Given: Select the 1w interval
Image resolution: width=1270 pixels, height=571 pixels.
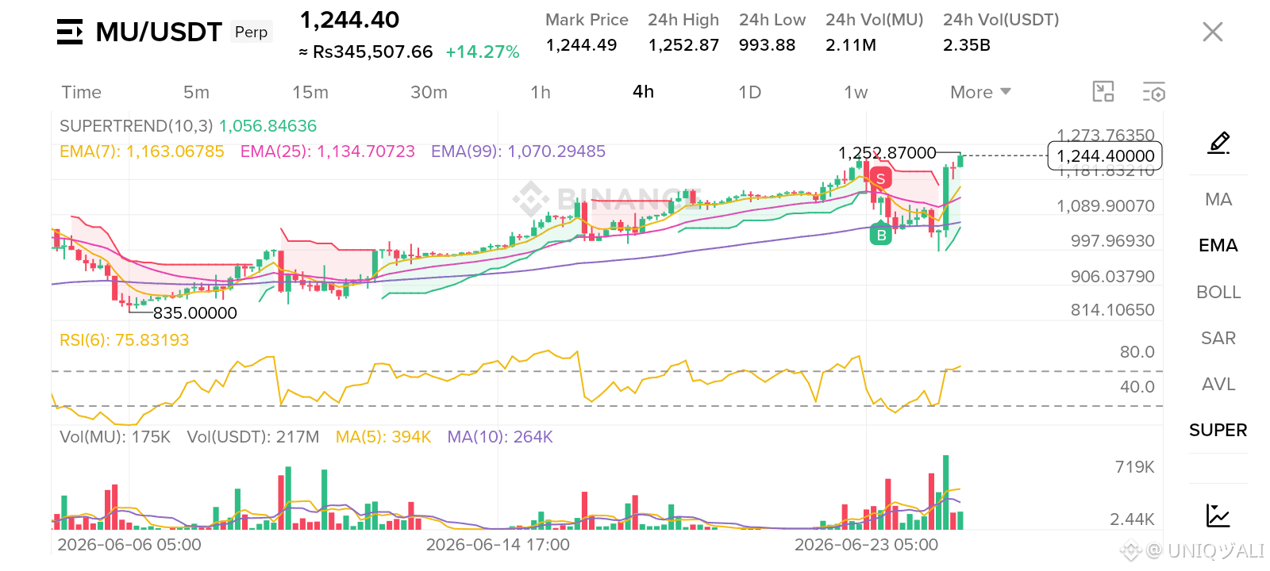Looking at the screenshot, I should pyautogui.click(x=856, y=92).
